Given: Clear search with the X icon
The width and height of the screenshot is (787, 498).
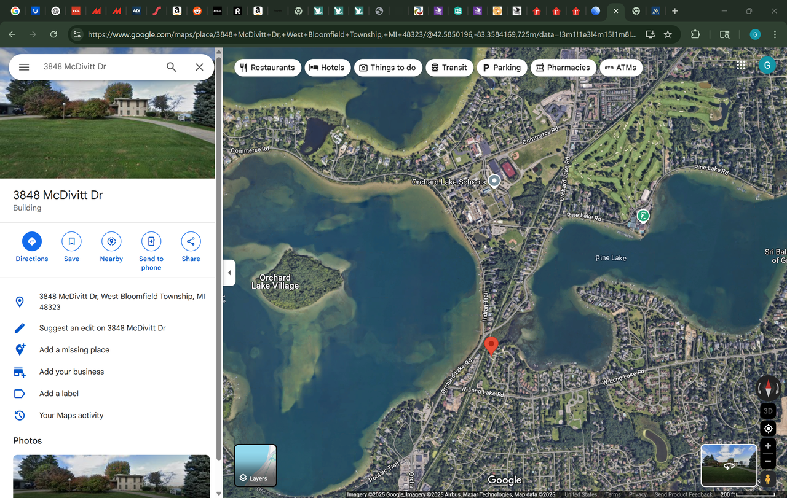Looking at the screenshot, I should pyautogui.click(x=199, y=67).
